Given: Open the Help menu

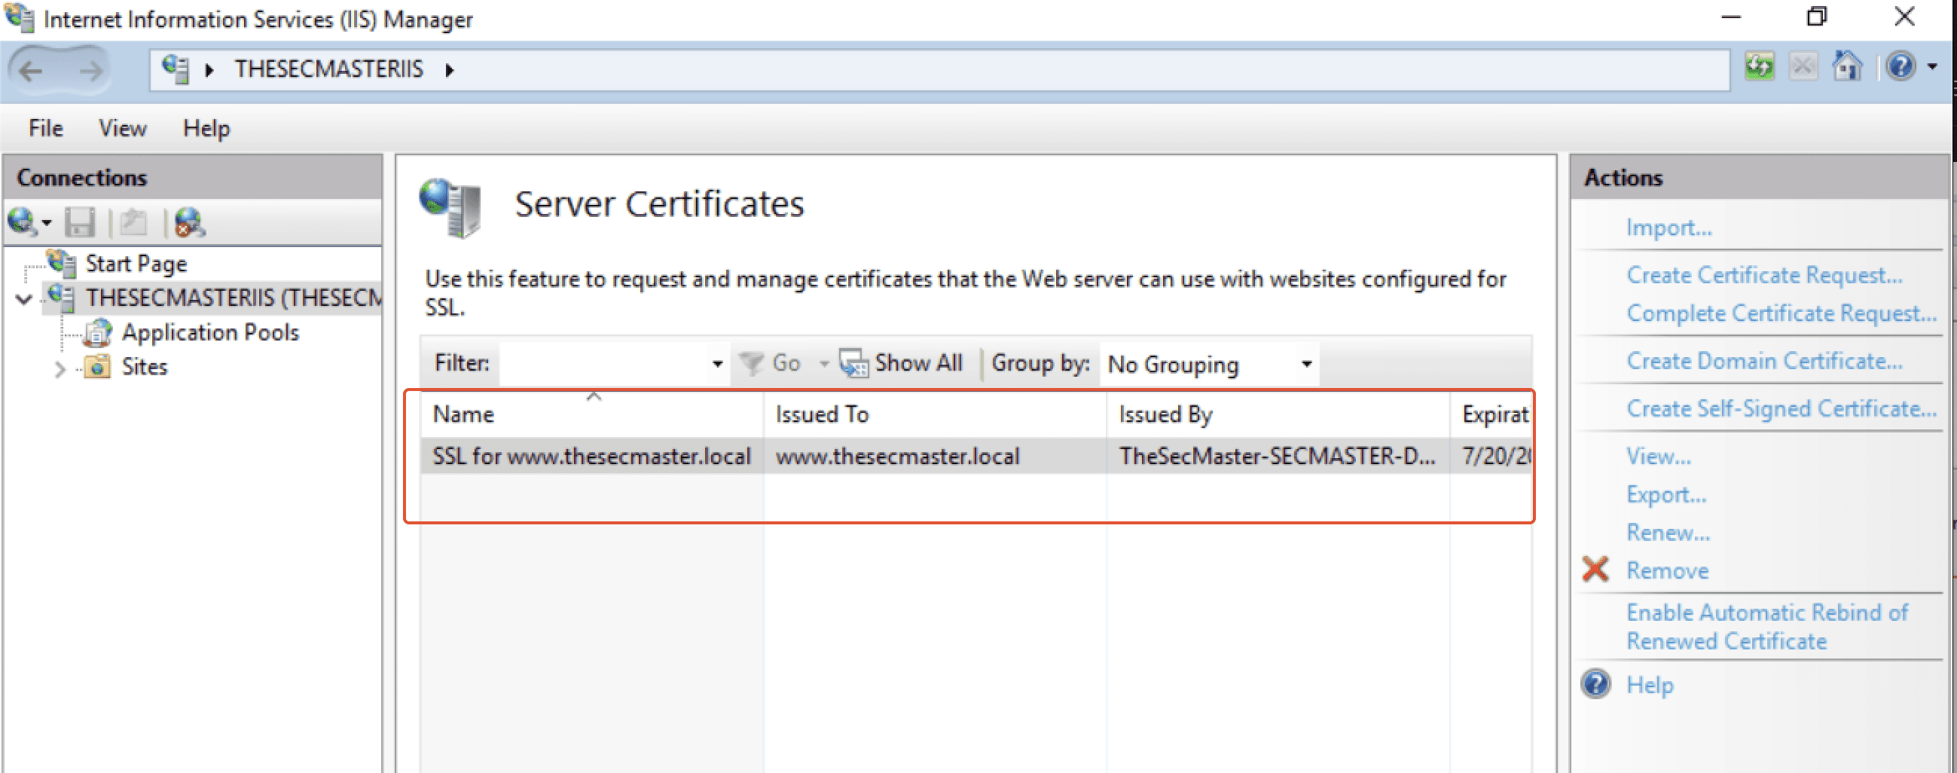Looking at the screenshot, I should tap(206, 127).
